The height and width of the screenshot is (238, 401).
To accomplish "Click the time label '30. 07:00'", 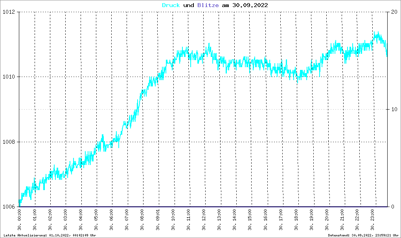I will pos(127,220).
